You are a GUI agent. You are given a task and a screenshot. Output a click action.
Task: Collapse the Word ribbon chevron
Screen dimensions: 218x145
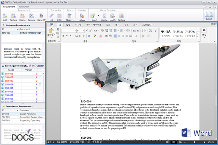[x=214, y=41]
